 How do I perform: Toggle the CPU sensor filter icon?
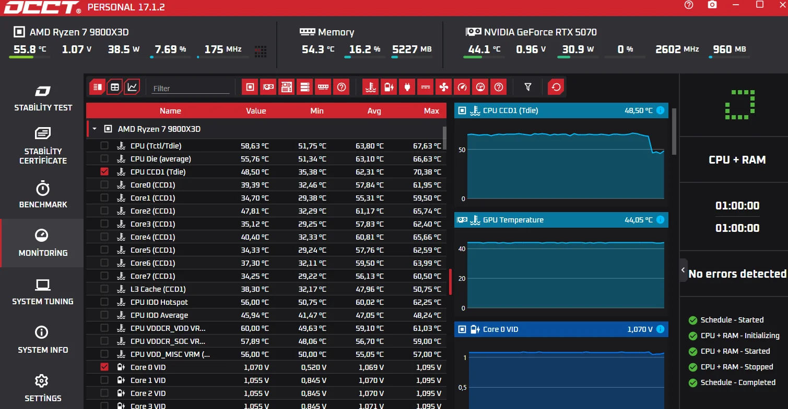tap(250, 87)
